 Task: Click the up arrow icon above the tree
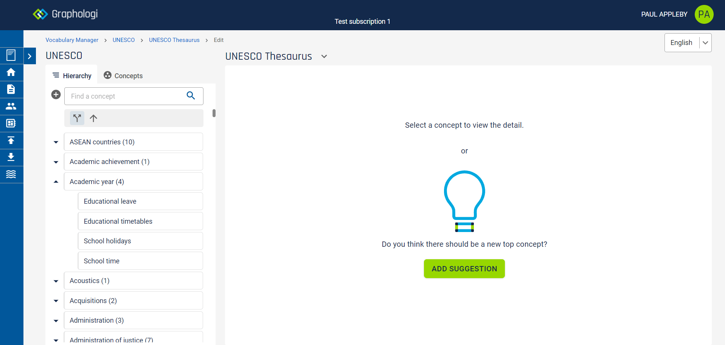(x=93, y=118)
